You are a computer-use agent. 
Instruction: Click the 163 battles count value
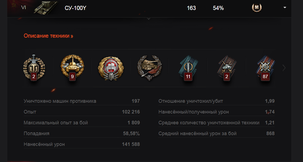coord(191,8)
